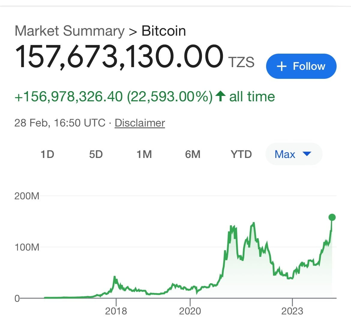This screenshot has height=327, width=351.
Task: Switch to the 5D chart view
Action: click(96, 154)
